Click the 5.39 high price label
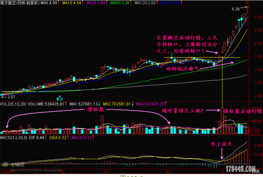263x177 pixels. coord(236,9)
